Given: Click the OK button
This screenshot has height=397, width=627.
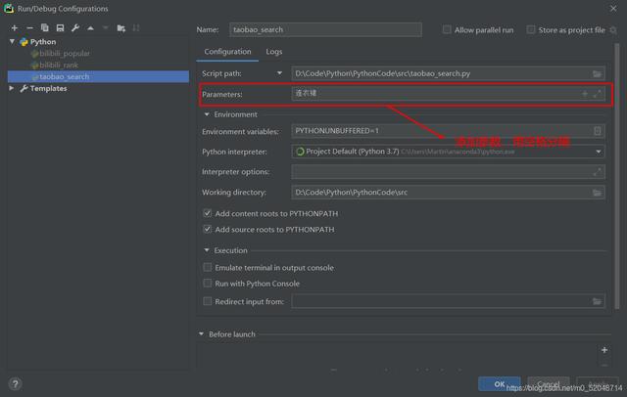Looking at the screenshot, I should point(500,383).
